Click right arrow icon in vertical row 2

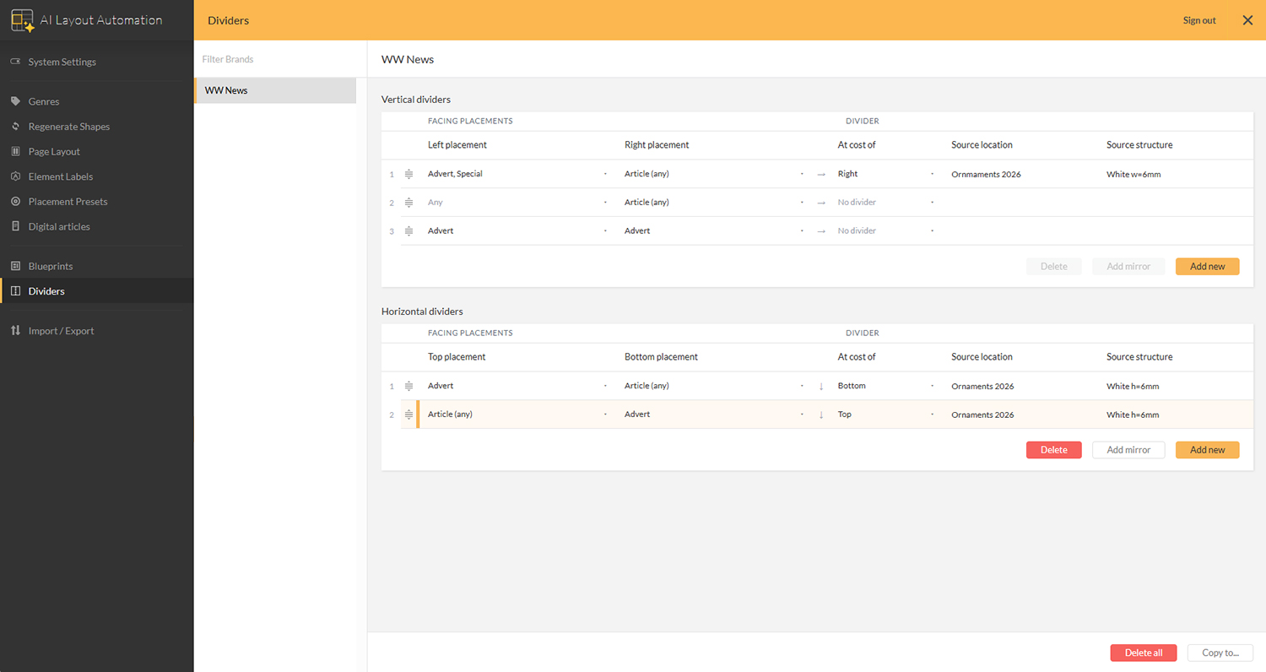pos(821,203)
